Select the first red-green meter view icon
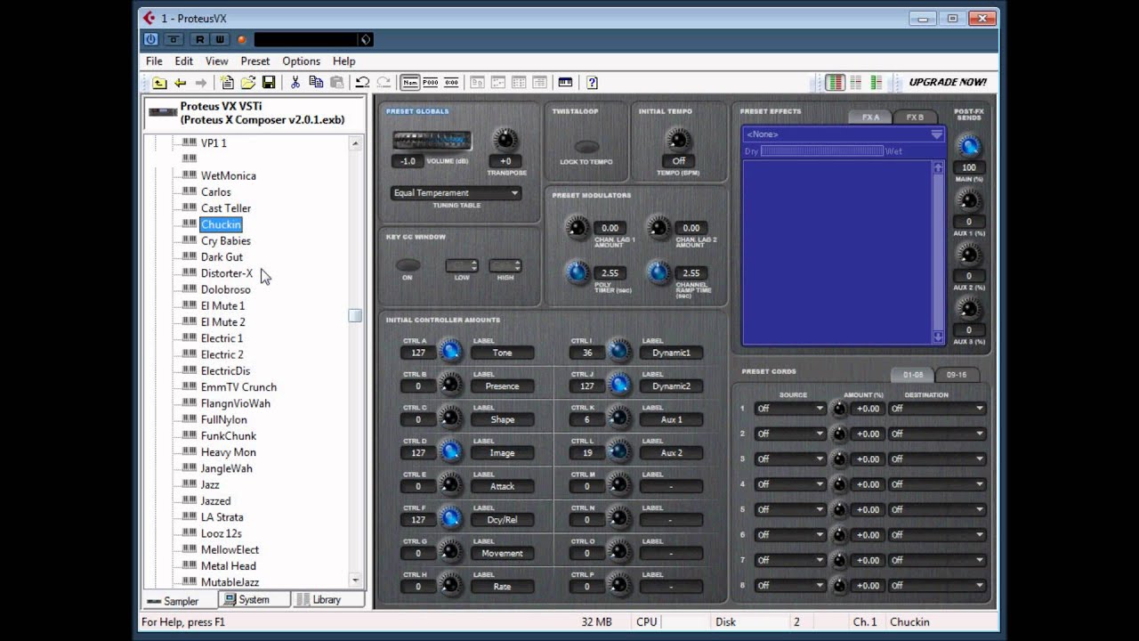Viewport: 1139px width, 641px height. pos(835,83)
